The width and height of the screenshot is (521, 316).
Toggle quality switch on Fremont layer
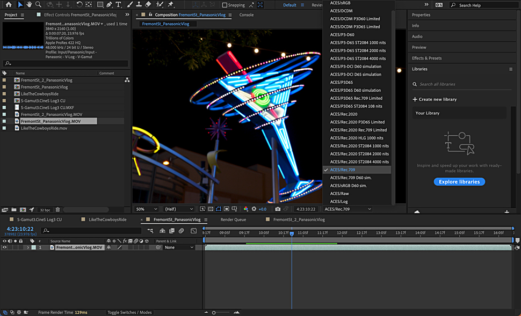[x=119, y=247]
